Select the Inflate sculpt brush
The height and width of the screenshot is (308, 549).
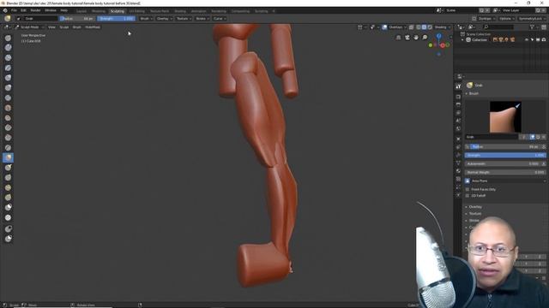click(8, 78)
